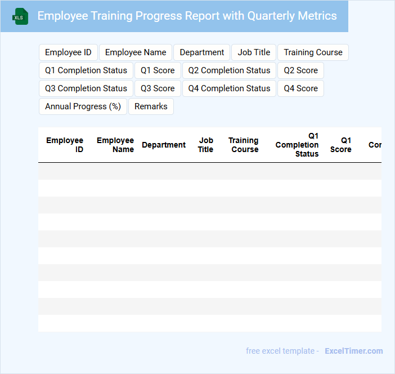Click the Q1 Score column header
The width and height of the screenshot is (395, 374).
tap(340, 145)
